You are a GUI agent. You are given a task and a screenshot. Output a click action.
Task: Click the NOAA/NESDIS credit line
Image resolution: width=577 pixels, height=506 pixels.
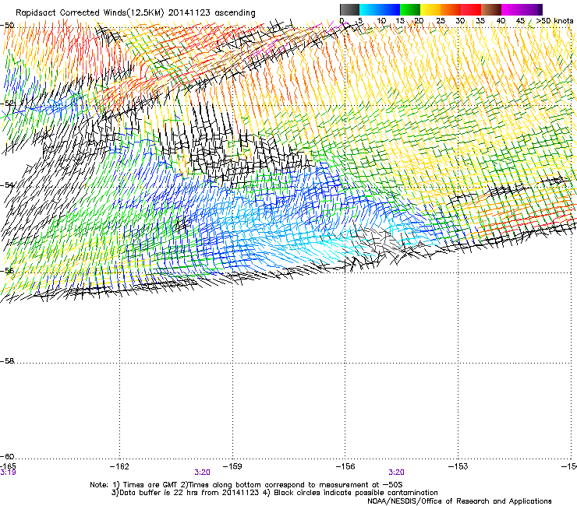(459, 501)
